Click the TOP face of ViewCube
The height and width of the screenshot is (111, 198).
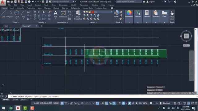186,36
